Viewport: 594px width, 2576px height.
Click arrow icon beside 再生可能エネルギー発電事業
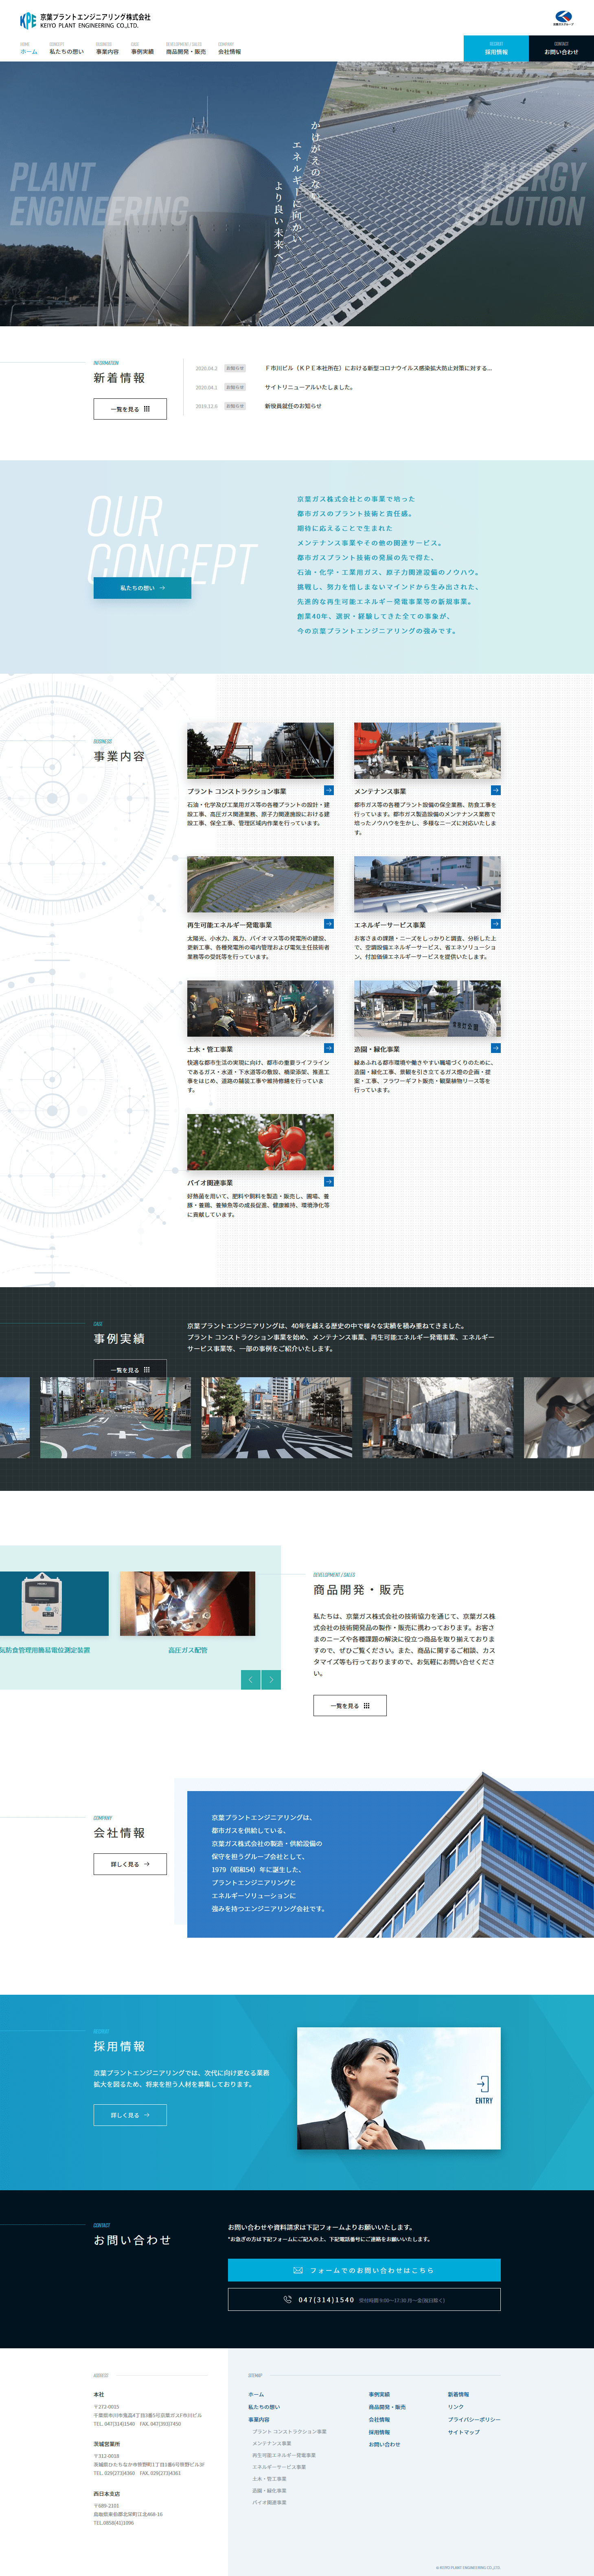(x=328, y=924)
